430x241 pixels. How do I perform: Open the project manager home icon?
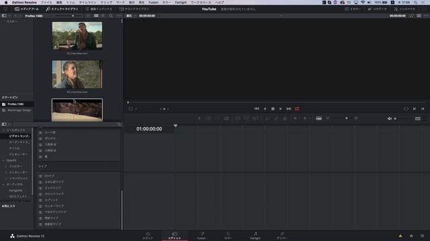[x=411, y=236]
